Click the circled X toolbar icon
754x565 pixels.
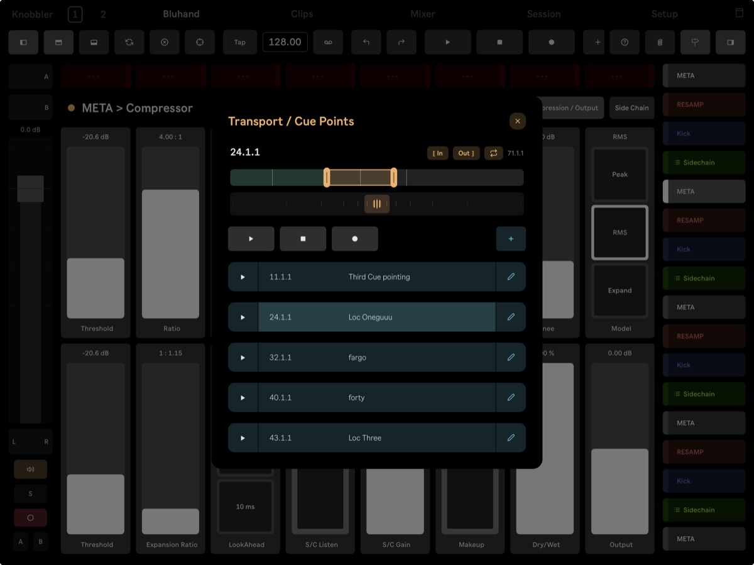[165, 42]
